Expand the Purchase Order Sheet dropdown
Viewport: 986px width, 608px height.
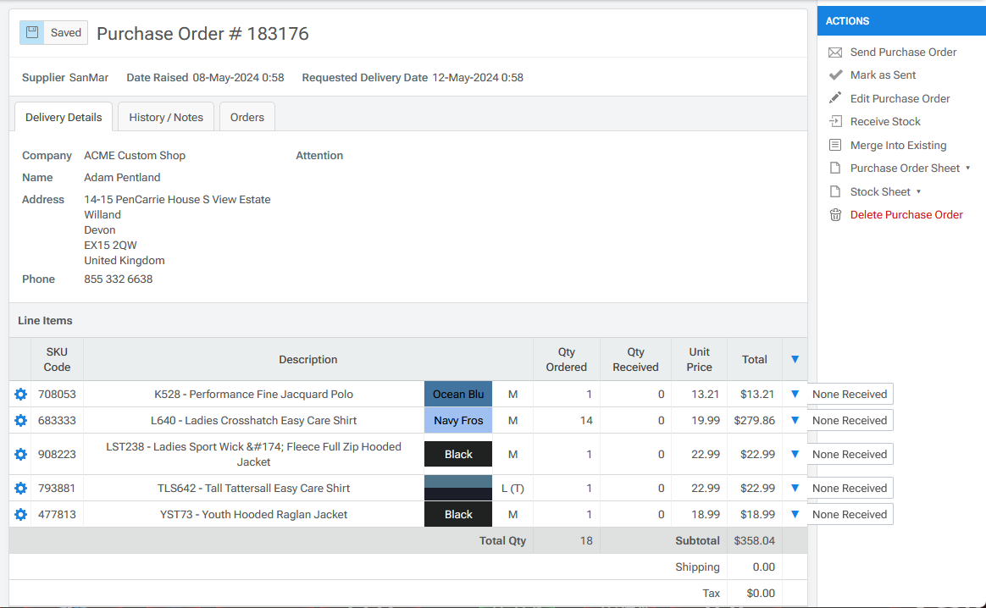pos(968,168)
